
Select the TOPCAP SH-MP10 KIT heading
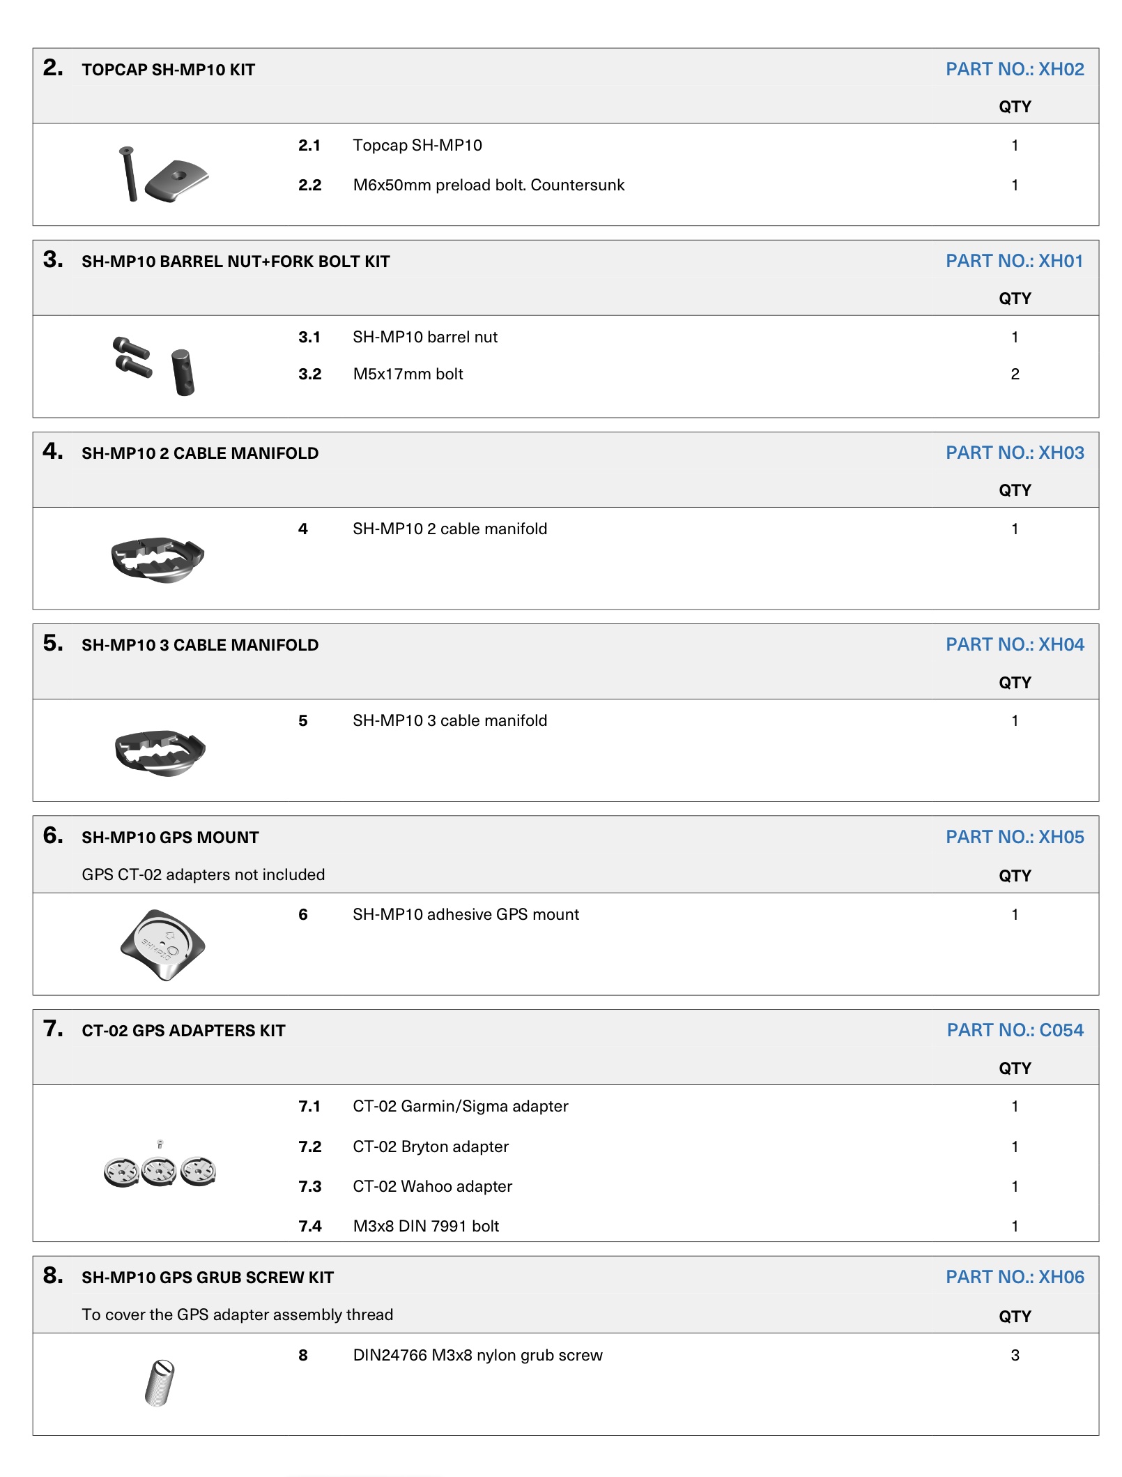point(168,70)
